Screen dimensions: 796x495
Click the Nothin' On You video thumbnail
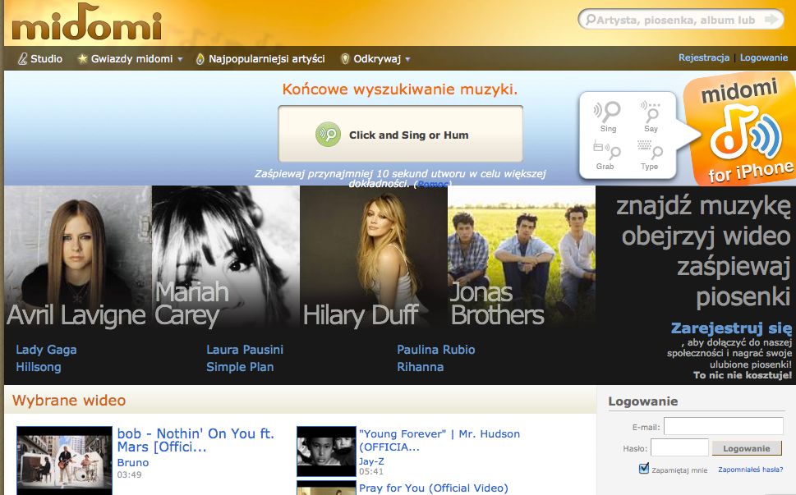(64, 460)
